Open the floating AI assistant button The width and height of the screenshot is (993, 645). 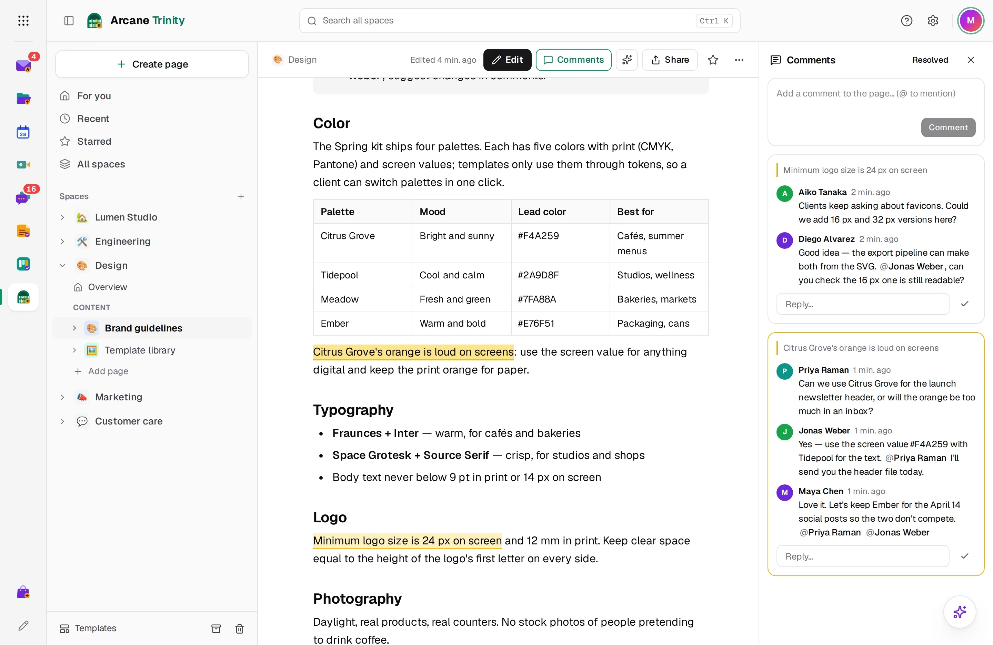(x=960, y=612)
